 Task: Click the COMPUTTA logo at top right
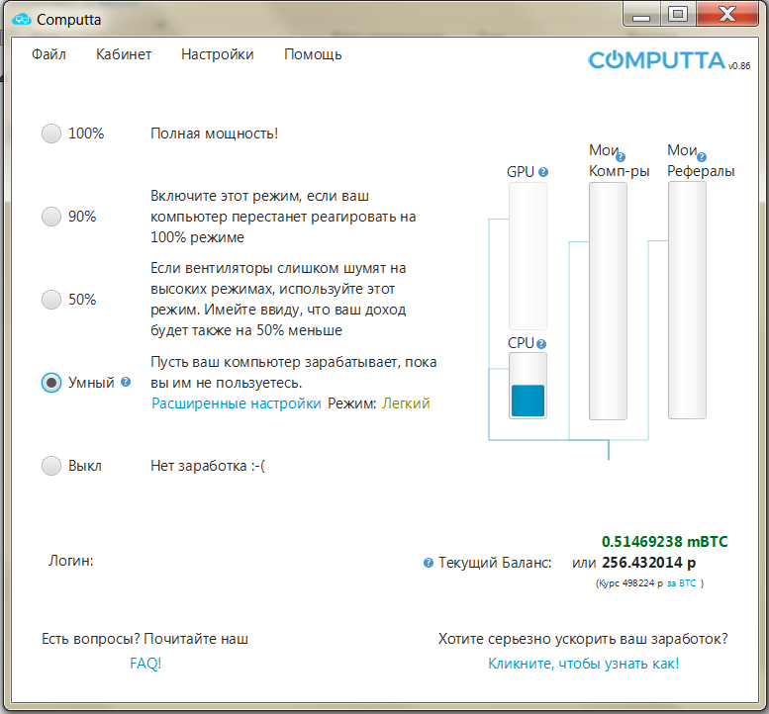[x=657, y=60]
